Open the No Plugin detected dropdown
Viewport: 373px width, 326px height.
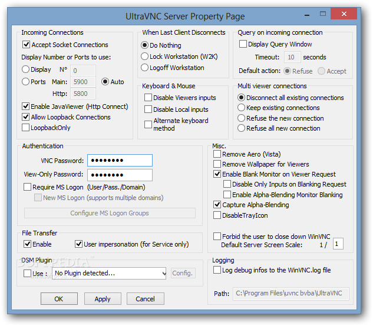(x=109, y=273)
